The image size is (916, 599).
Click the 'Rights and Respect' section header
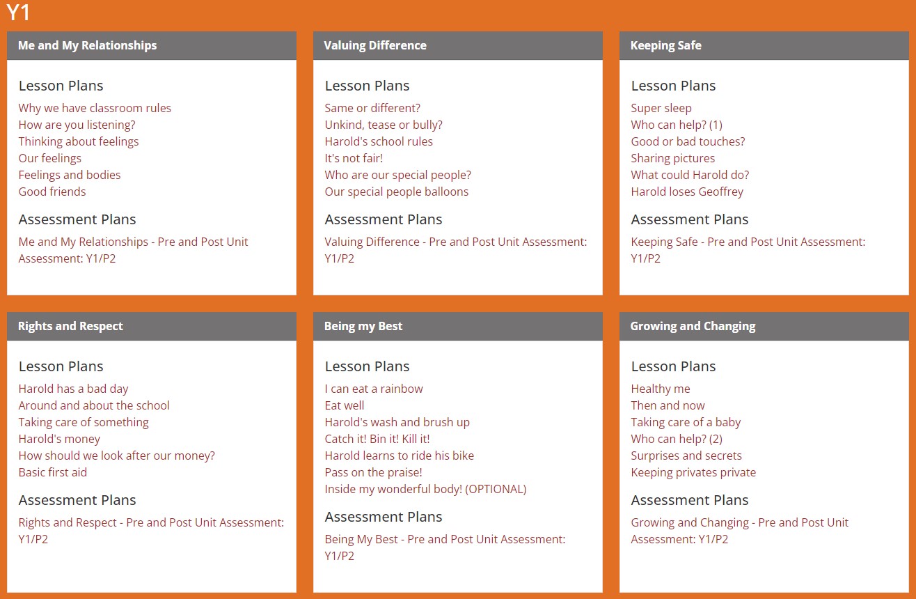point(152,326)
